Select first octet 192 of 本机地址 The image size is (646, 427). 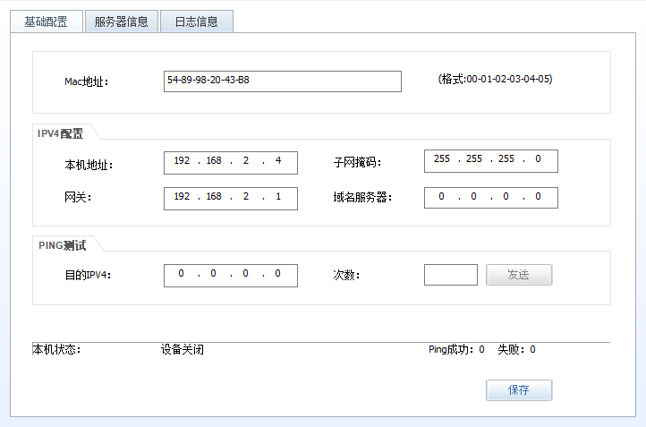pyautogui.click(x=182, y=161)
